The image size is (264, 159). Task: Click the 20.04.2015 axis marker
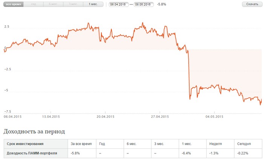tap(105, 116)
